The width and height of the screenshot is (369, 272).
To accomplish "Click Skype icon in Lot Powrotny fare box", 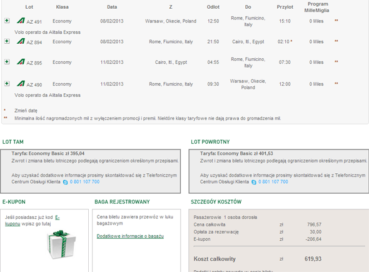I will [x=254, y=182].
